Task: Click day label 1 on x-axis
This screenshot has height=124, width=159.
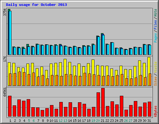Action: coord(10,121)
